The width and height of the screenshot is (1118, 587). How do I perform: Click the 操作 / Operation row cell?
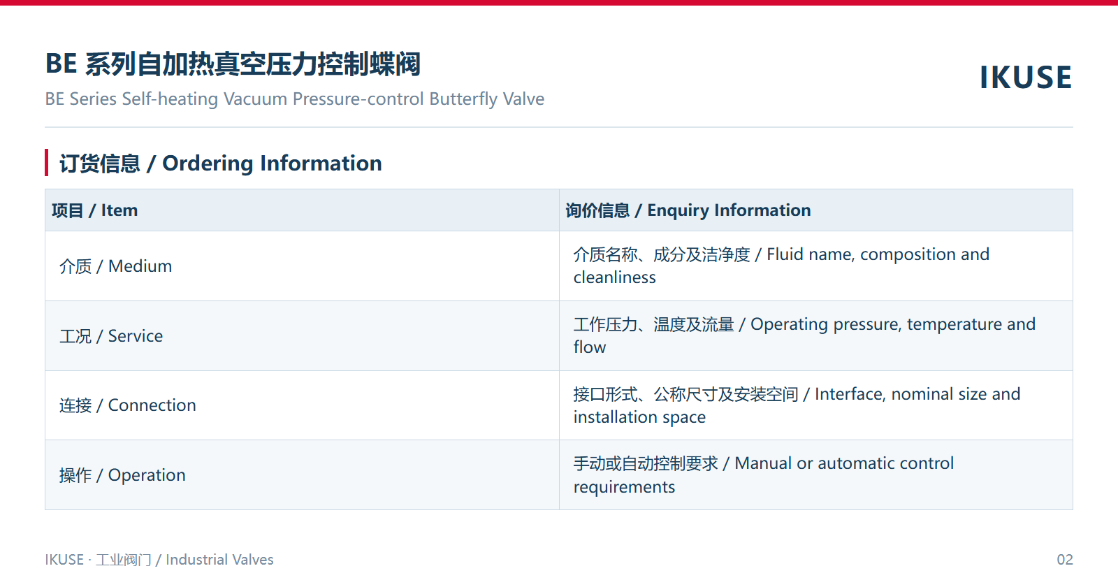pos(302,475)
